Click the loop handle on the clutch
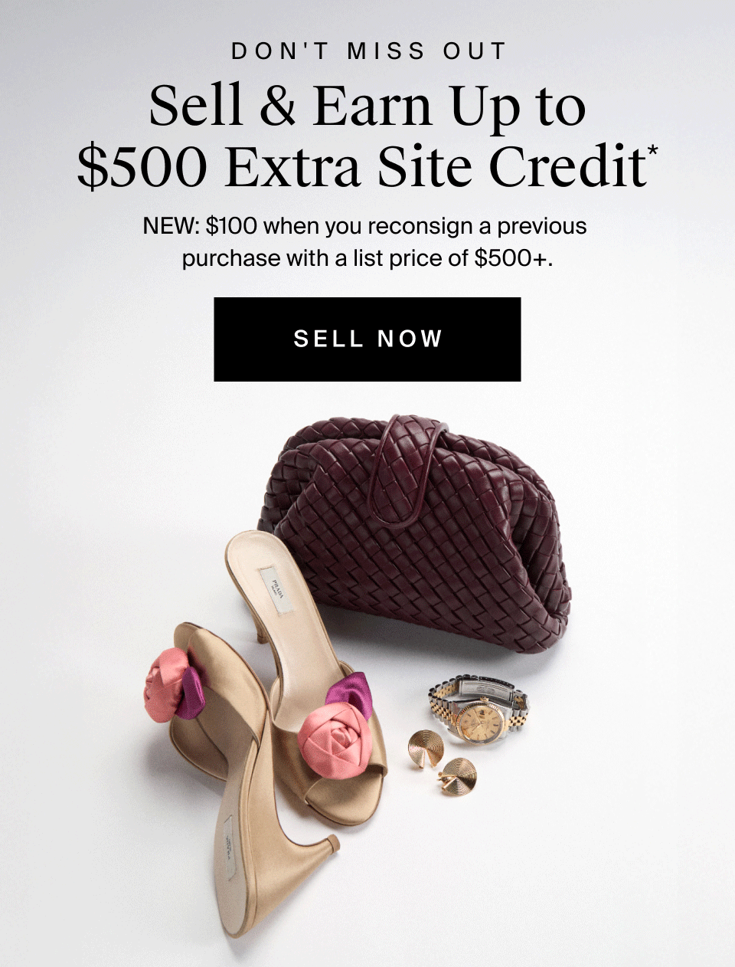This screenshot has height=967, width=735. tap(406, 469)
